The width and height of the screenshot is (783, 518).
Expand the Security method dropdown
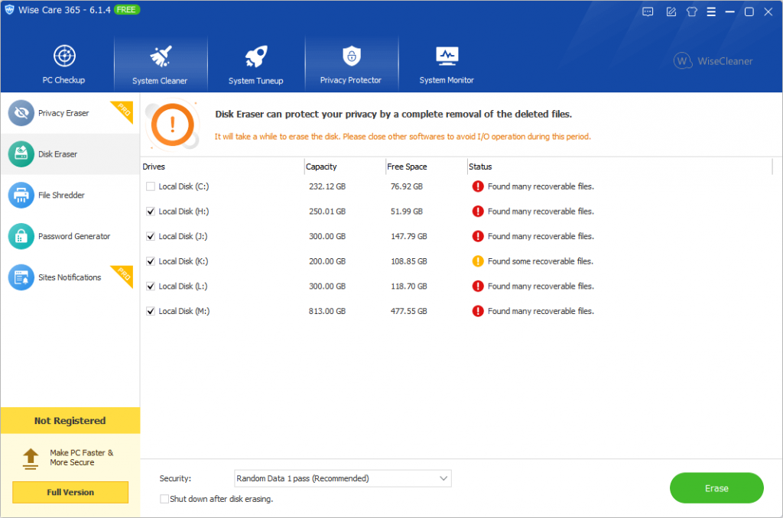[443, 478]
